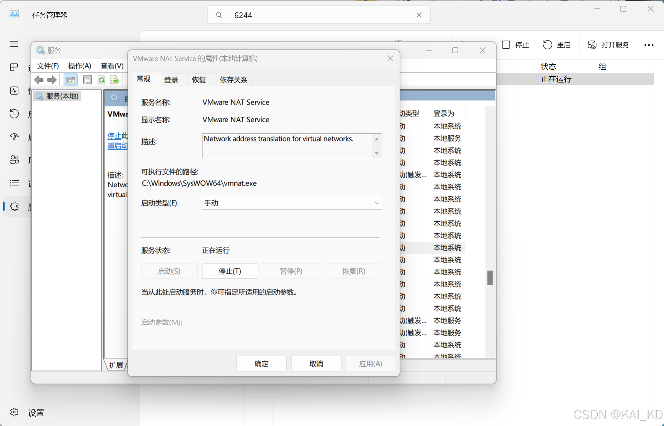Click the search magnifier icon in Task Manager
The image size is (664, 426).
click(x=219, y=15)
